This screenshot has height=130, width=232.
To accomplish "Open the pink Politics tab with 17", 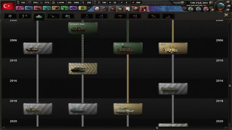I will coord(20,8).
